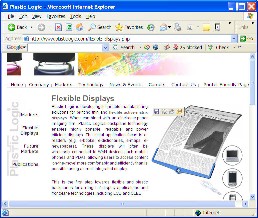Open the Edit menu
The height and width of the screenshot is (218, 258).
click(x=23, y=16)
